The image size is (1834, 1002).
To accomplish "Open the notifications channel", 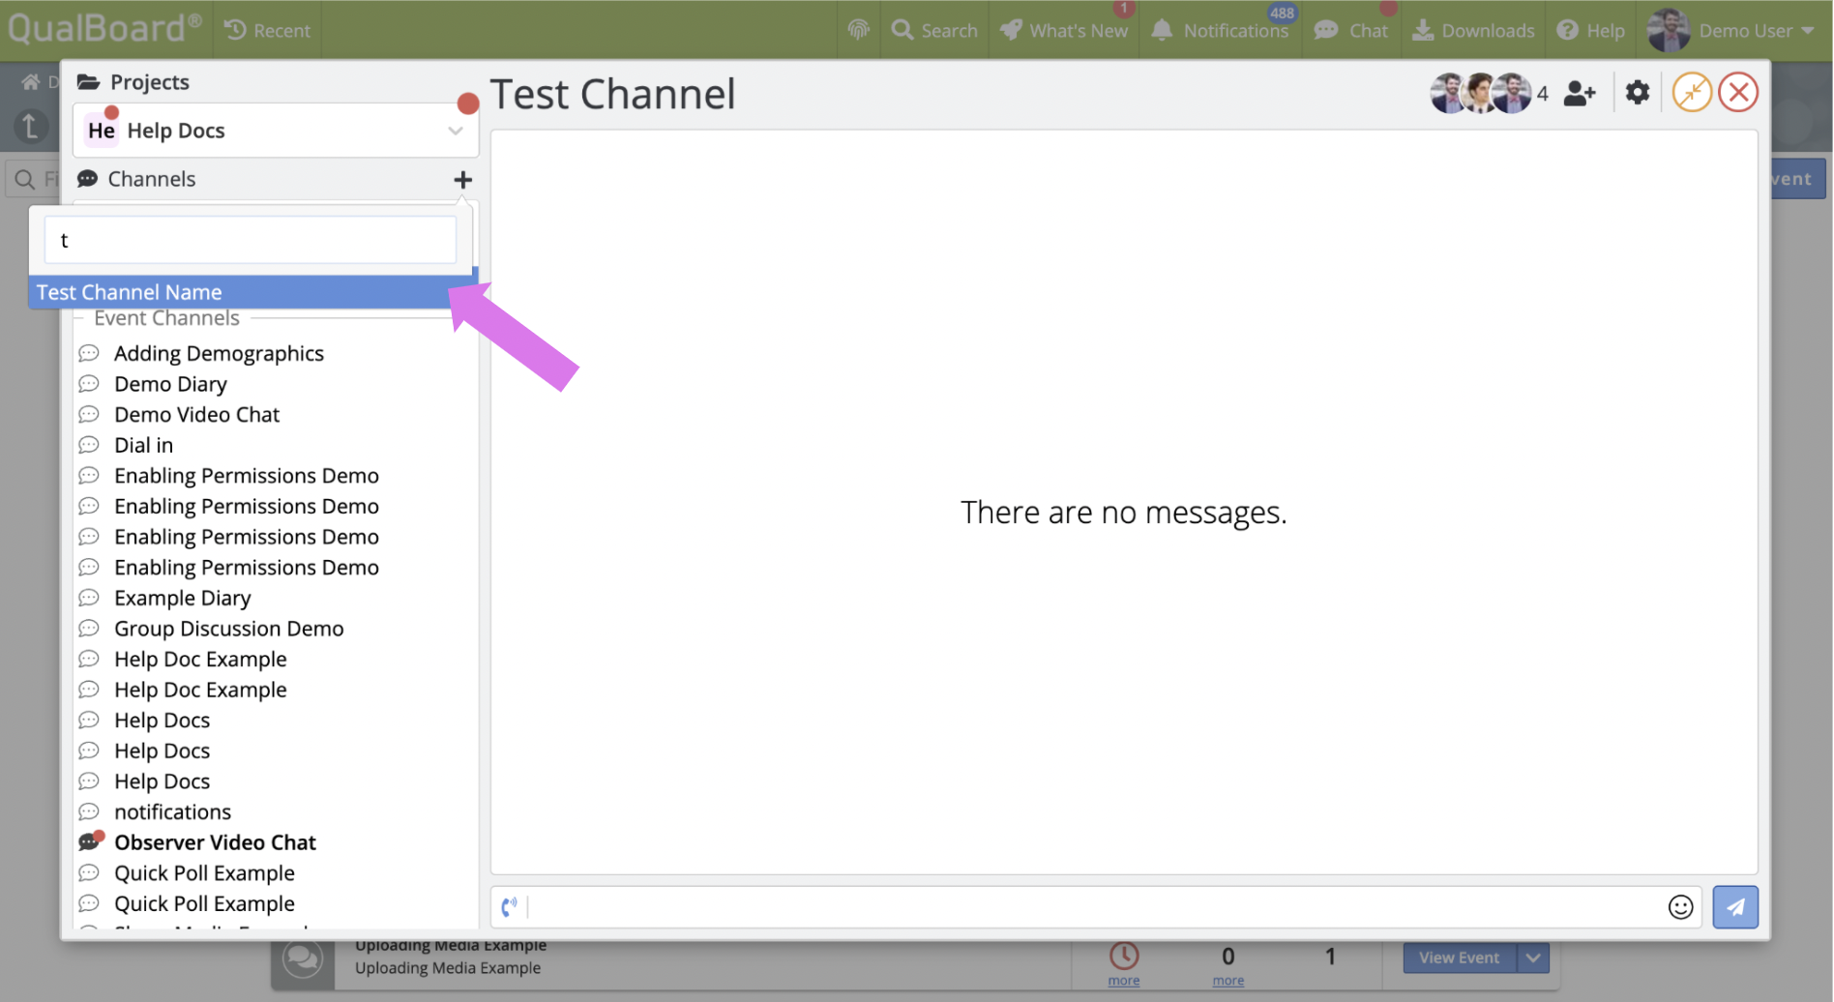I will click(x=172, y=812).
